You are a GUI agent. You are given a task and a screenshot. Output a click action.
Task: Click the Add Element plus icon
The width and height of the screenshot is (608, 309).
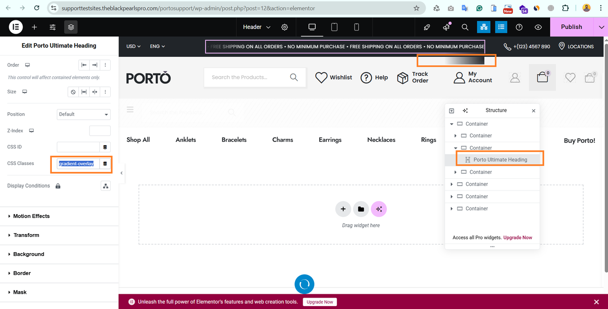pyautogui.click(x=34, y=27)
